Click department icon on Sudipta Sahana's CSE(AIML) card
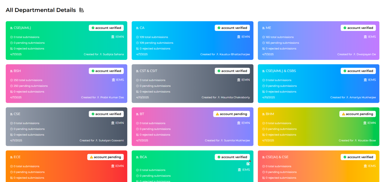The width and height of the screenshot is (386, 182). [x=11, y=28]
